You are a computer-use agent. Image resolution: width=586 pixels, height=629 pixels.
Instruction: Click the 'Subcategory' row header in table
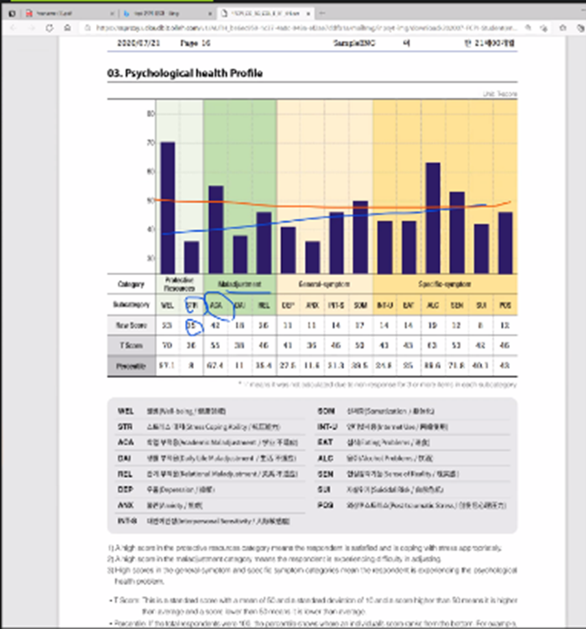[x=131, y=305]
